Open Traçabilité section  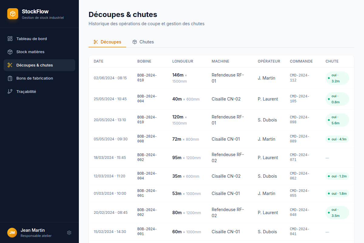pos(39,91)
